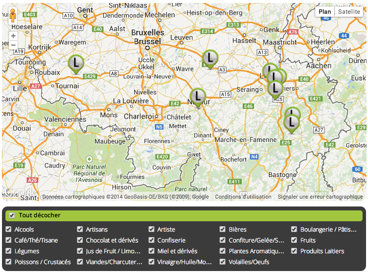Open the lowest L marker above E25

[x=292, y=124]
